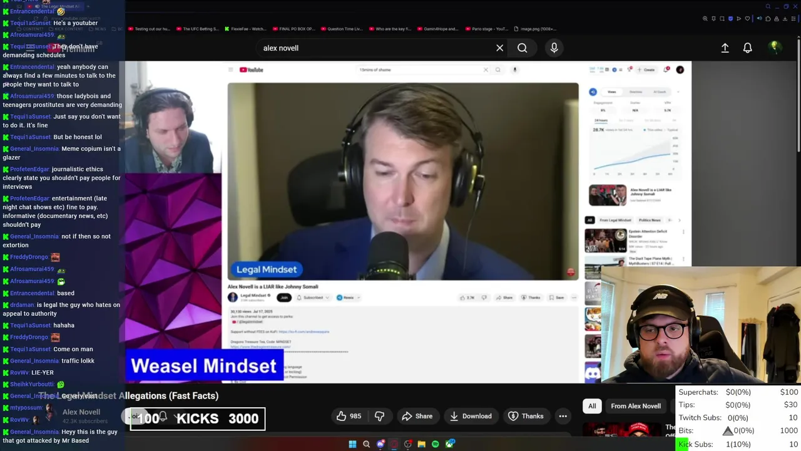
Task: Click the Legal Mindset video player
Action: tap(403, 182)
